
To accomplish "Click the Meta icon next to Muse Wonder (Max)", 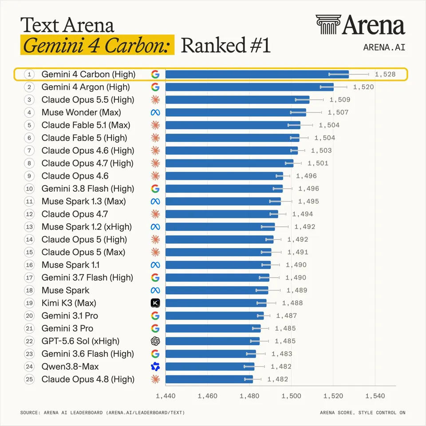I will coord(155,112).
